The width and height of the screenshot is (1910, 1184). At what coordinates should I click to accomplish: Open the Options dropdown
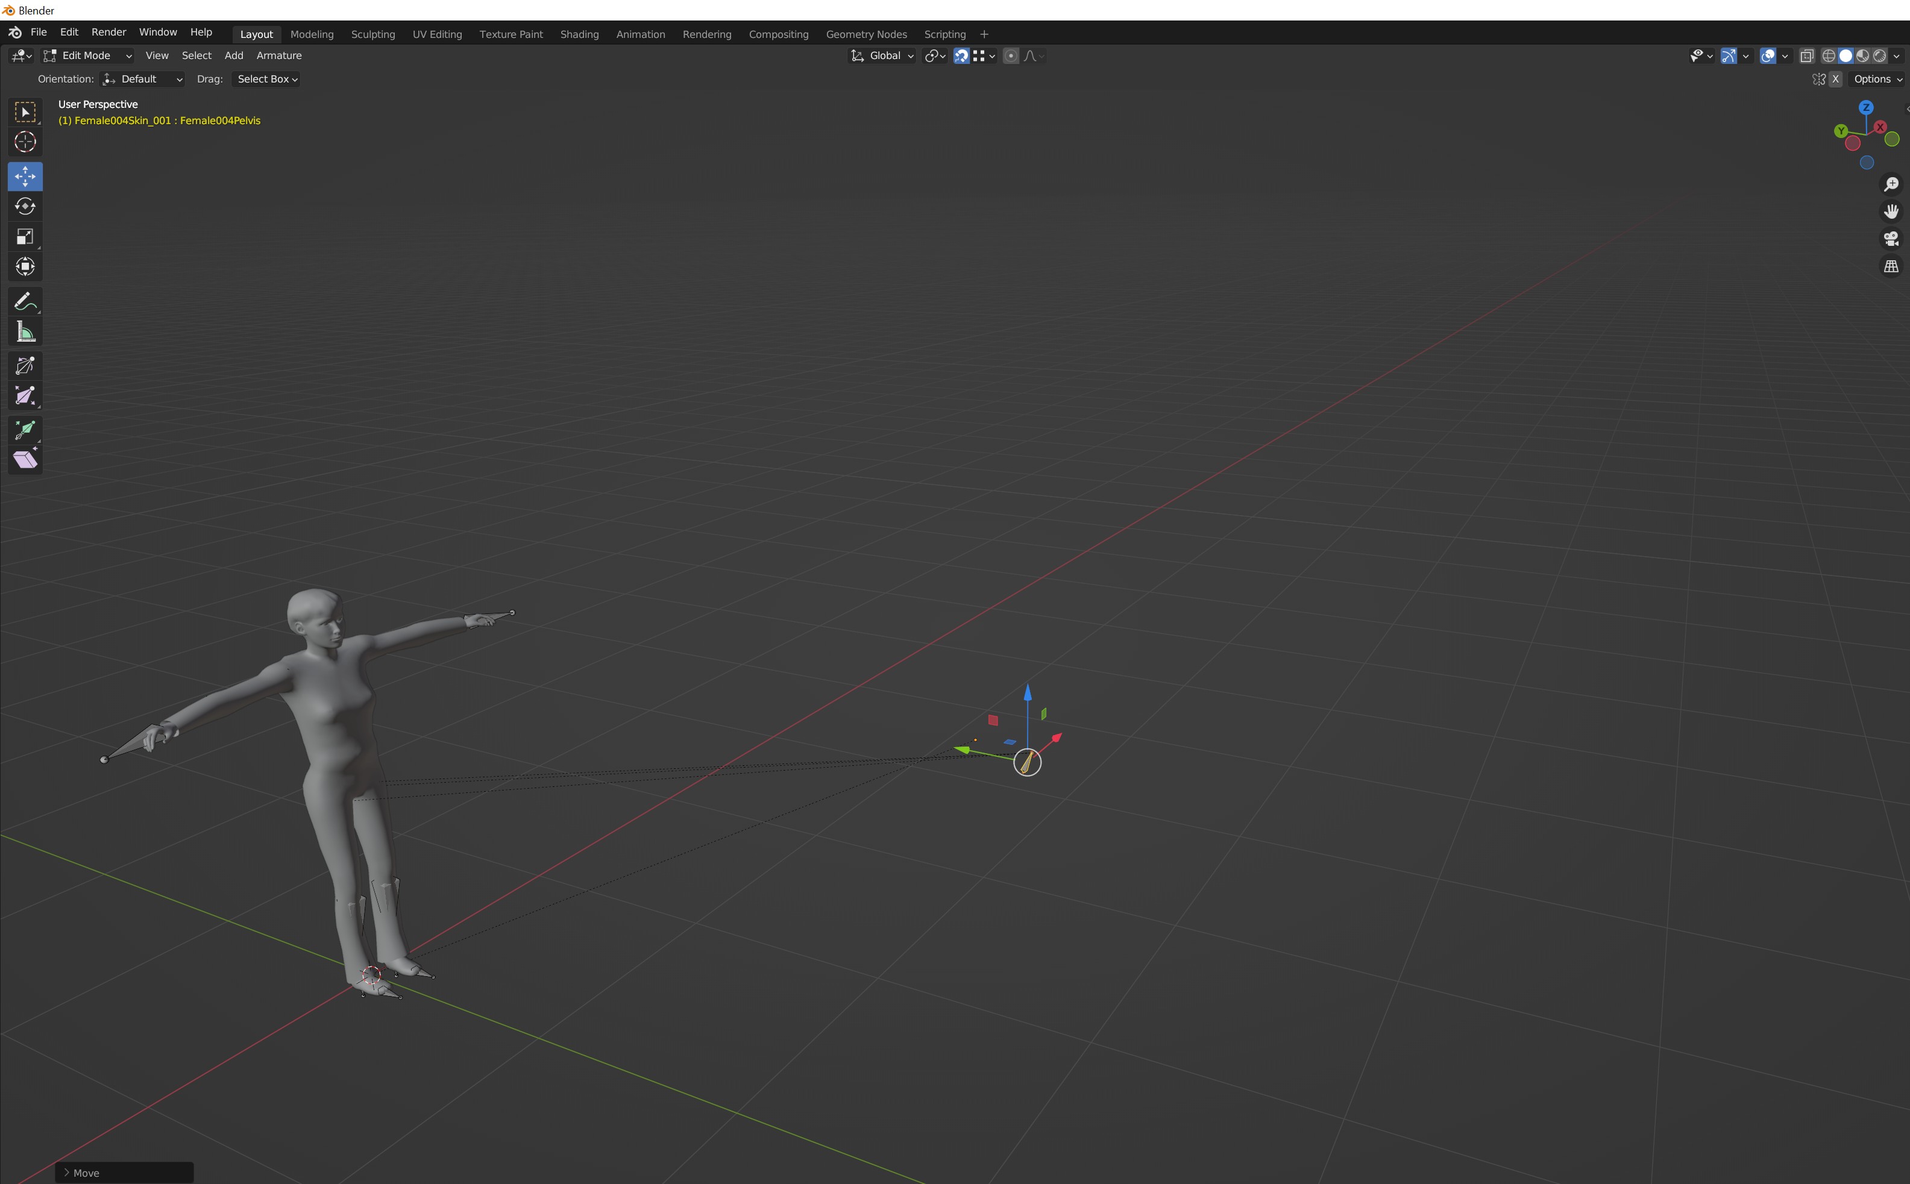tap(1877, 79)
